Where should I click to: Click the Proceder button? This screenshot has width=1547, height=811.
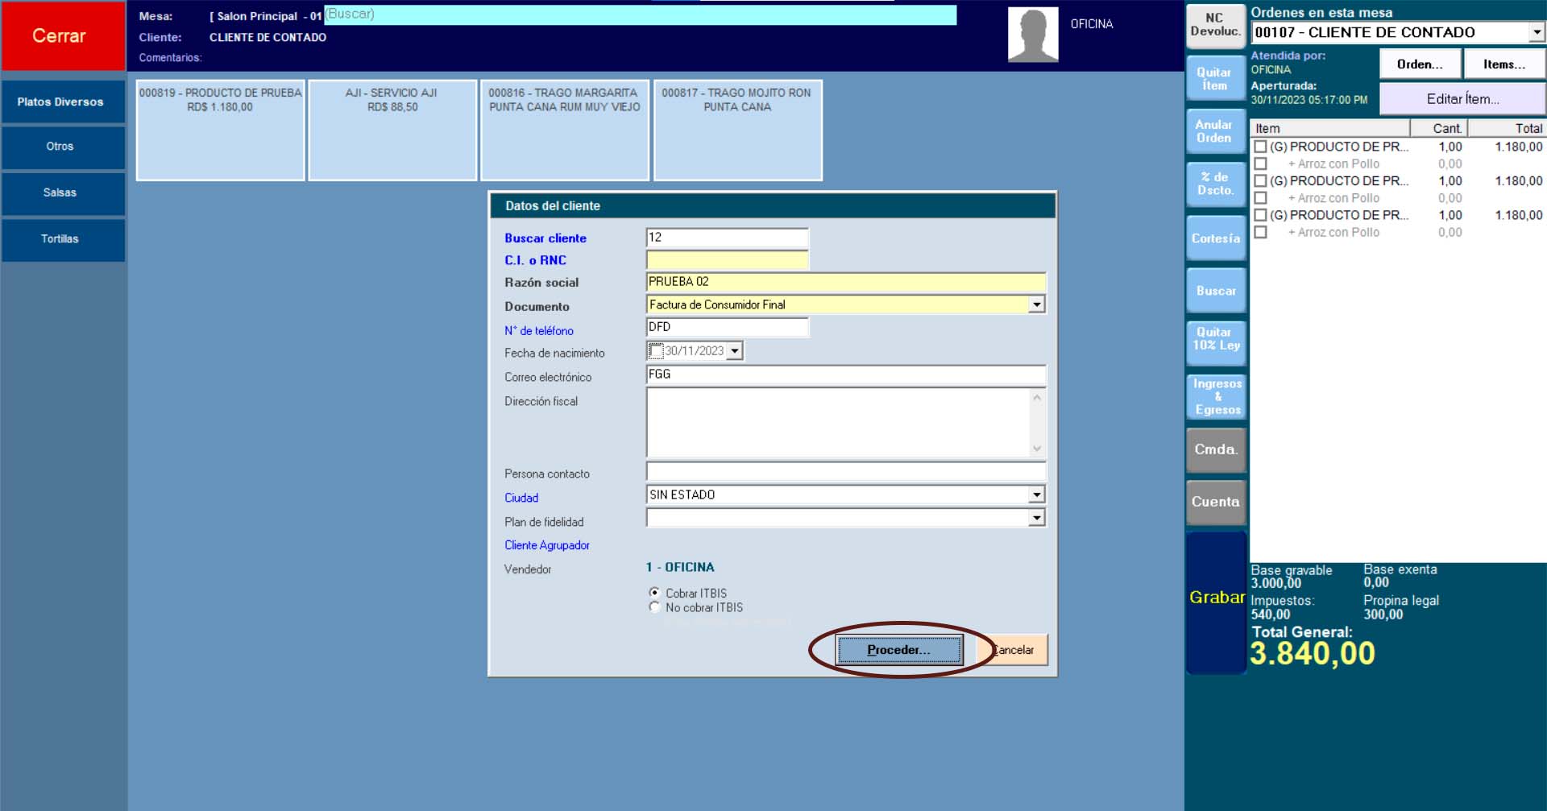pyautogui.click(x=898, y=650)
